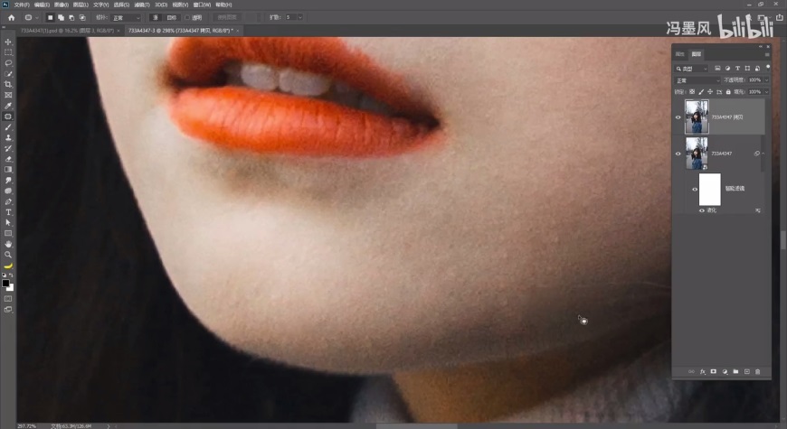Select the Eyedropper tool
Viewport: 787px width, 429px height.
(x=8, y=106)
